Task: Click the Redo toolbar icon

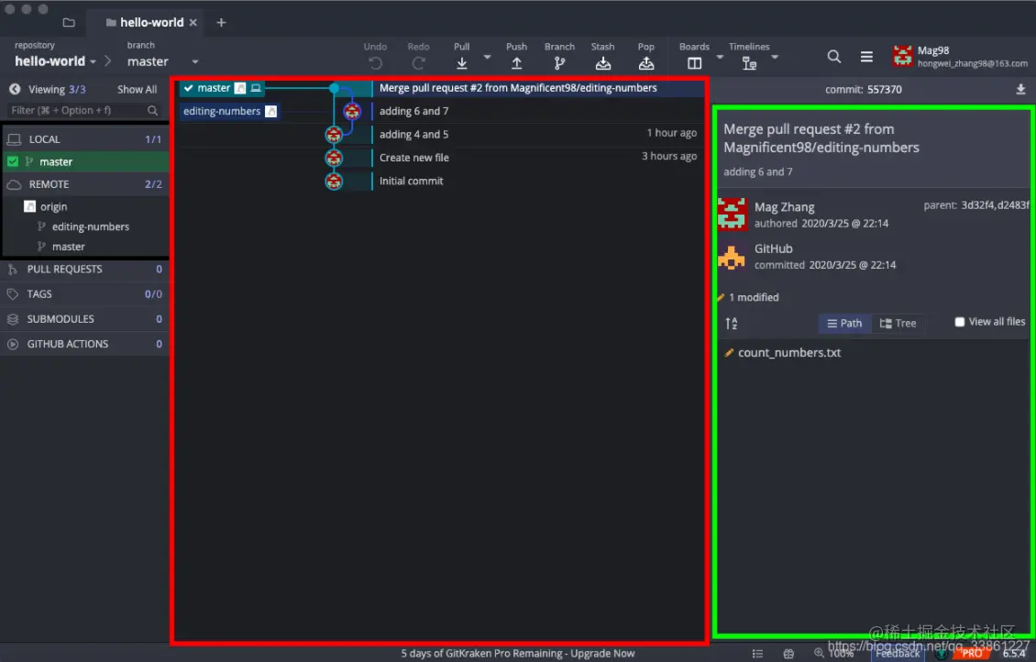Action: [x=418, y=63]
